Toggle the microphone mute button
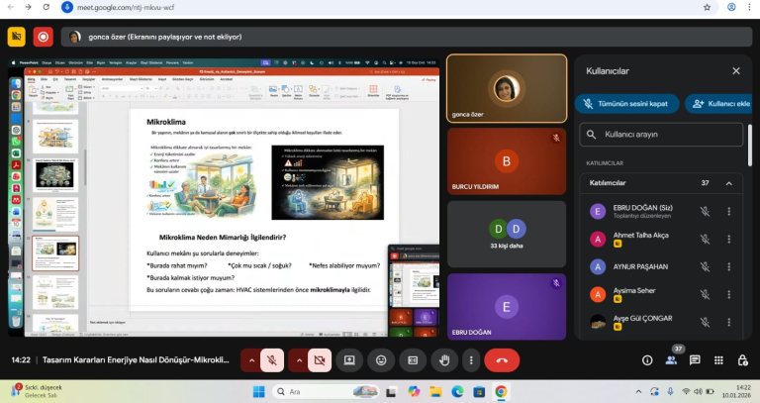 tap(271, 360)
